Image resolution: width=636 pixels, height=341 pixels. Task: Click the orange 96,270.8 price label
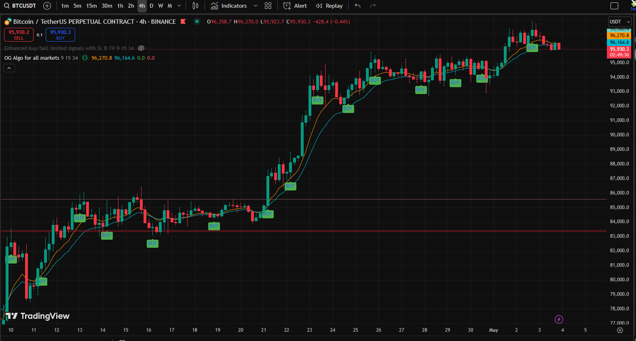[619, 36]
